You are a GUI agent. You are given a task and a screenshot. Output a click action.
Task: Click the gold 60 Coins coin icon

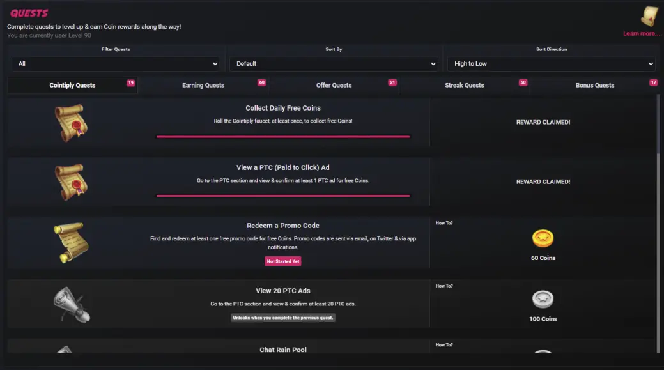click(x=543, y=238)
